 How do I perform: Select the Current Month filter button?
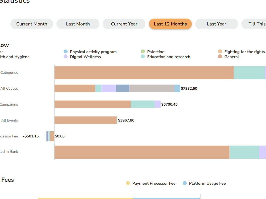32,24
